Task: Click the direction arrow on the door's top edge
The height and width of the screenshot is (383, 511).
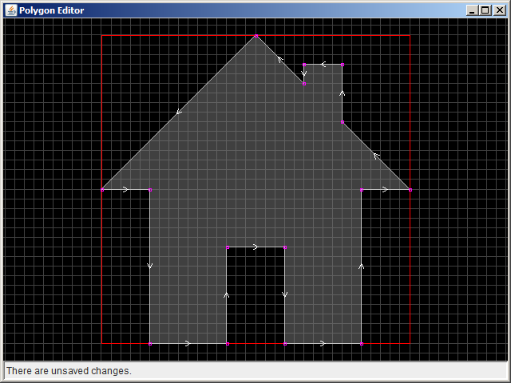Action: [255, 247]
